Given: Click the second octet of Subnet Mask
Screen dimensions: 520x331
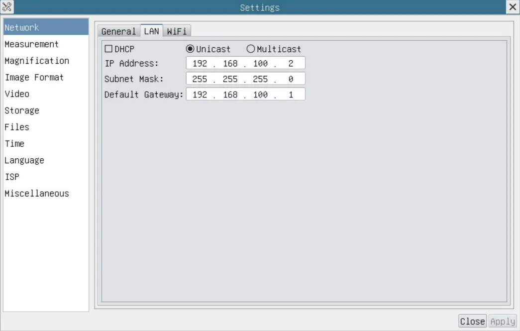Looking at the screenshot, I should pyautogui.click(x=230, y=79).
